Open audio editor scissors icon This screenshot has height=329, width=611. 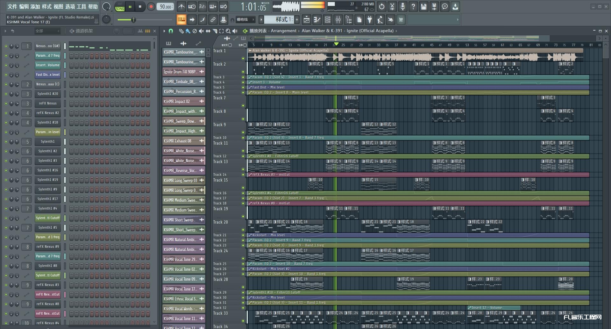(x=392, y=6)
